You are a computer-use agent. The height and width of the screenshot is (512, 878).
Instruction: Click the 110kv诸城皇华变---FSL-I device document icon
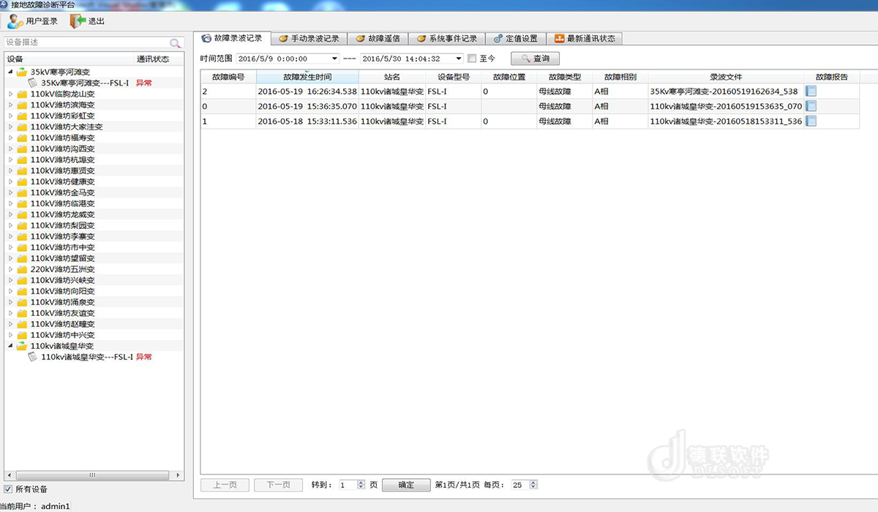[33, 357]
